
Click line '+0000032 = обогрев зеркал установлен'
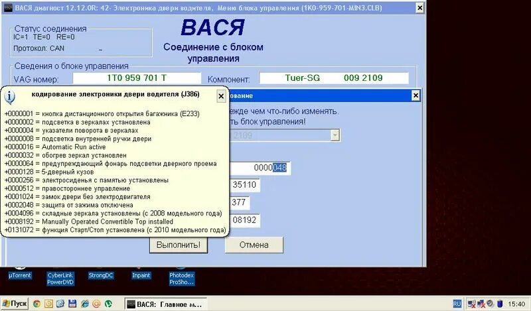coord(65,155)
